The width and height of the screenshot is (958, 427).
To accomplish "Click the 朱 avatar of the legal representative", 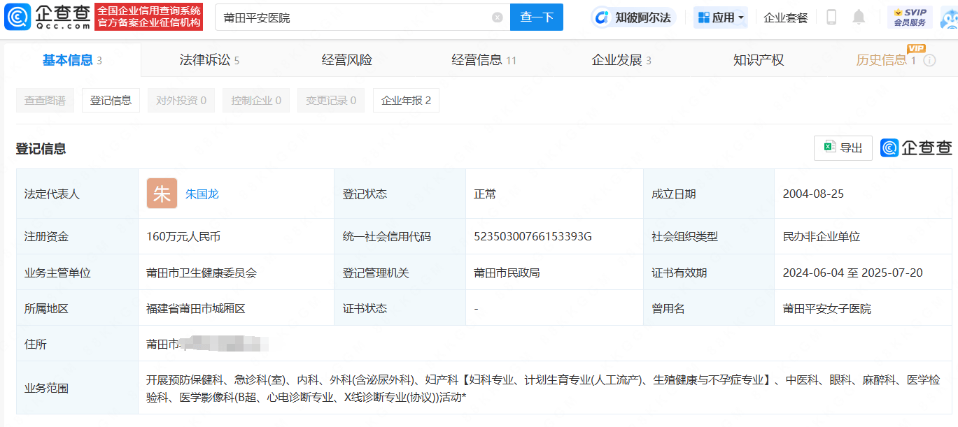I will coord(162,194).
